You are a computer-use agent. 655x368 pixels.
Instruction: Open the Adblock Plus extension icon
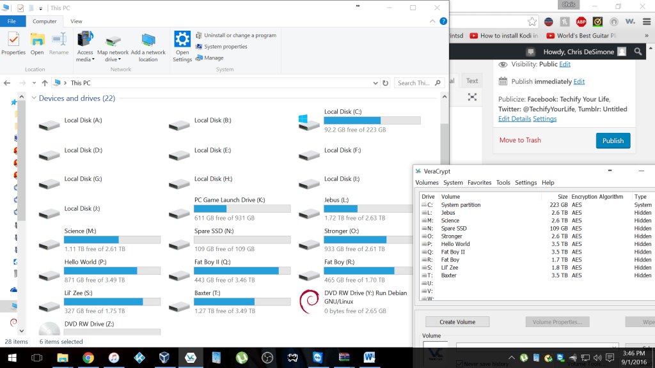coord(581,22)
